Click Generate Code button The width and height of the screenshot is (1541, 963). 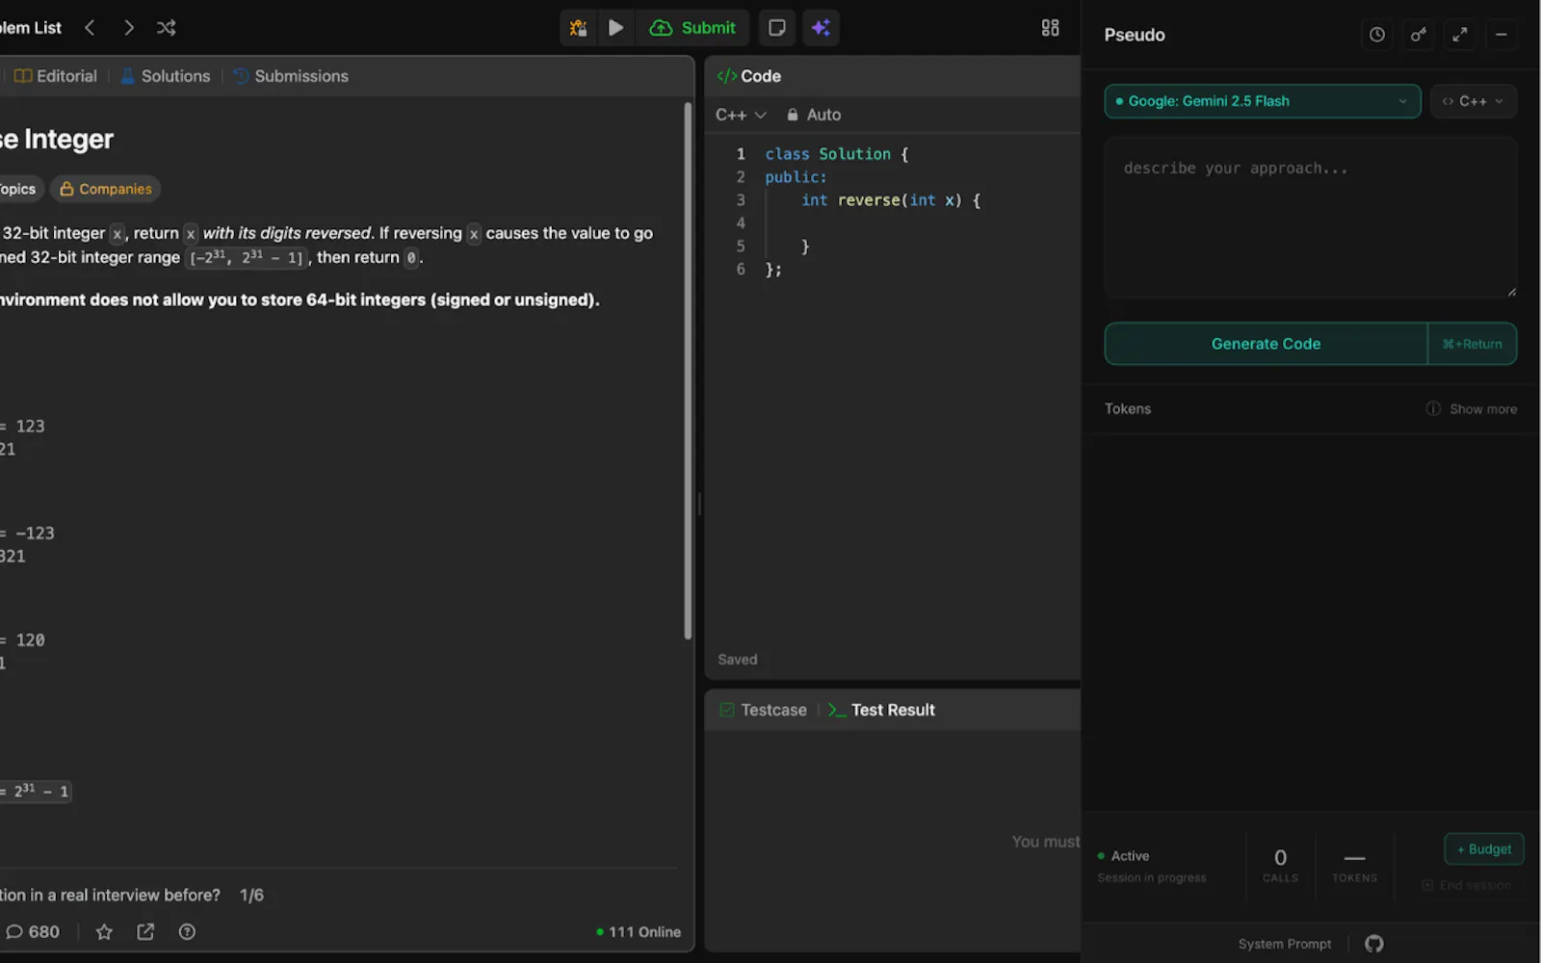pyautogui.click(x=1266, y=344)
